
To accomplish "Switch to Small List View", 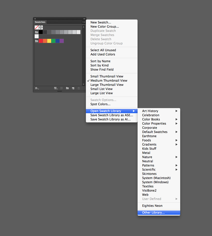I will [111, 89].
